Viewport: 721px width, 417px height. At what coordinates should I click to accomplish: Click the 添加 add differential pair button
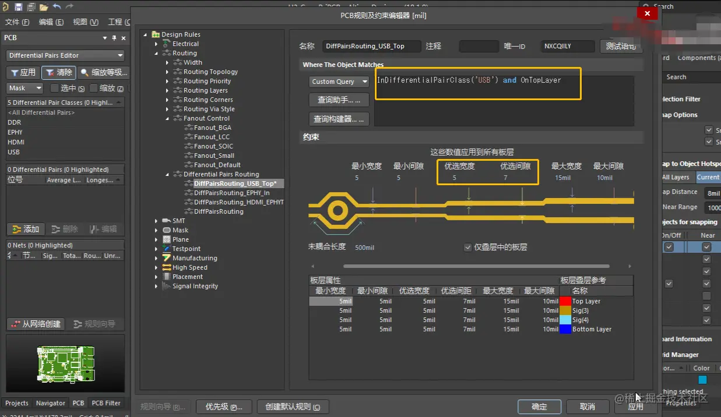pos(25,229)
